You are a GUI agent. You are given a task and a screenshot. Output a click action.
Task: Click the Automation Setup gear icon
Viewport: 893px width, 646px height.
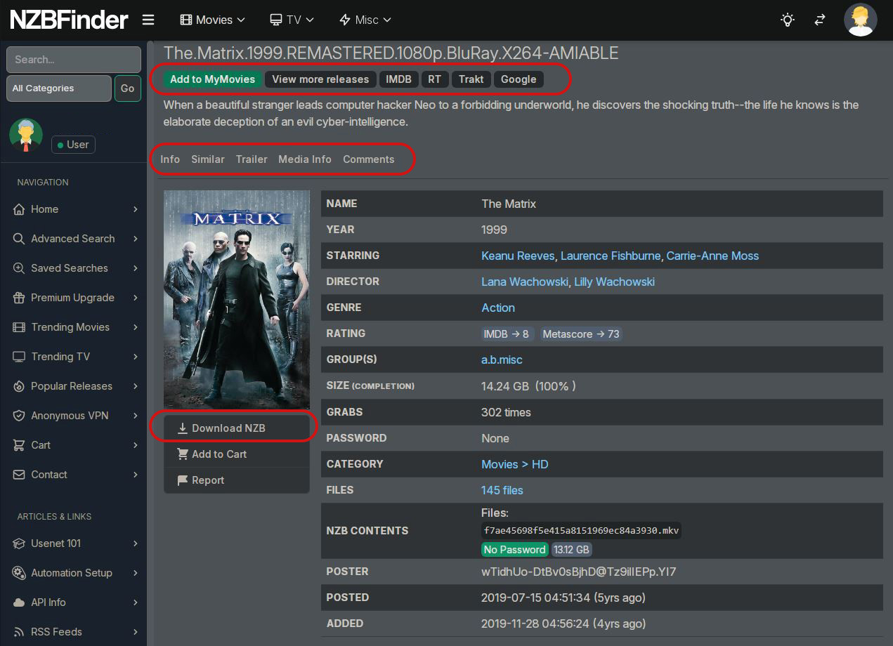point(19,573)
